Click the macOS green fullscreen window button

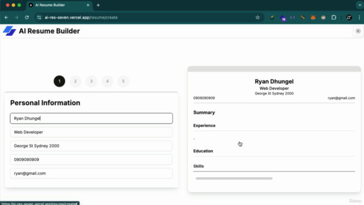tap(19, 5)
